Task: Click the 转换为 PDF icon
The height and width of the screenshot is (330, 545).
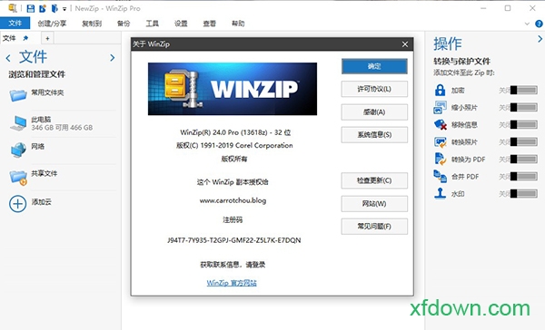Action: pos(441,160)
